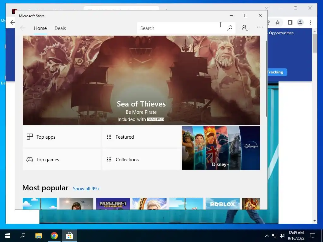Click the Store vertical scrollbar thumb
323x242 pixels.
point(266,78)
